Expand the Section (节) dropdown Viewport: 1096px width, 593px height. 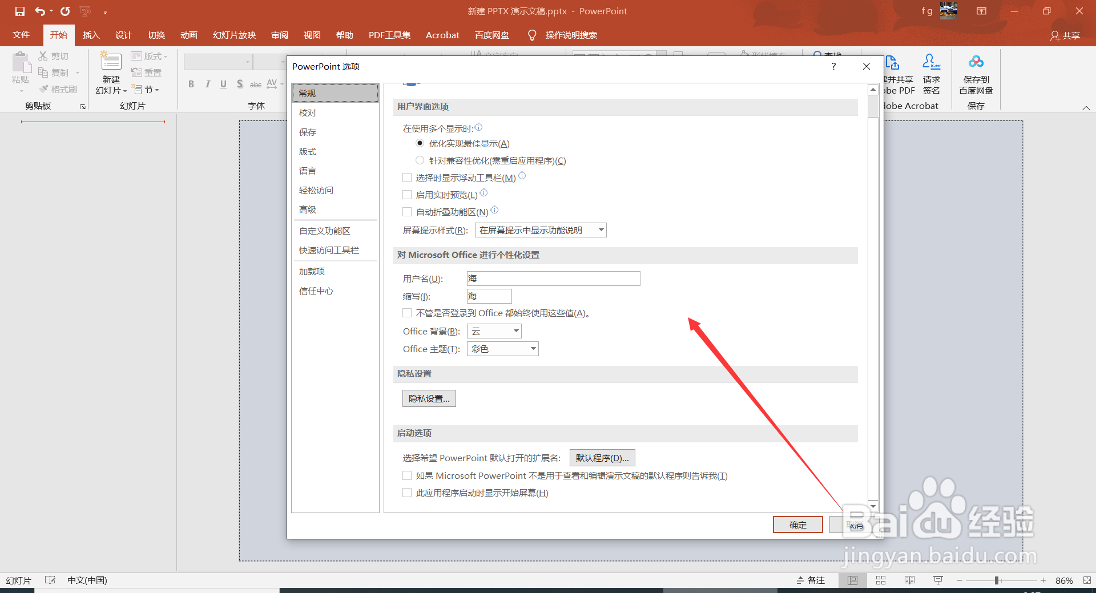pyautogui.click(x=146, y=90)
